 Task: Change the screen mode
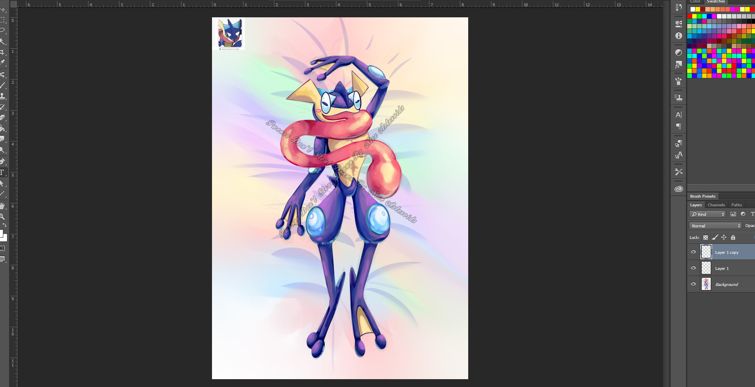pyautogui.click(x=2, y=259)
